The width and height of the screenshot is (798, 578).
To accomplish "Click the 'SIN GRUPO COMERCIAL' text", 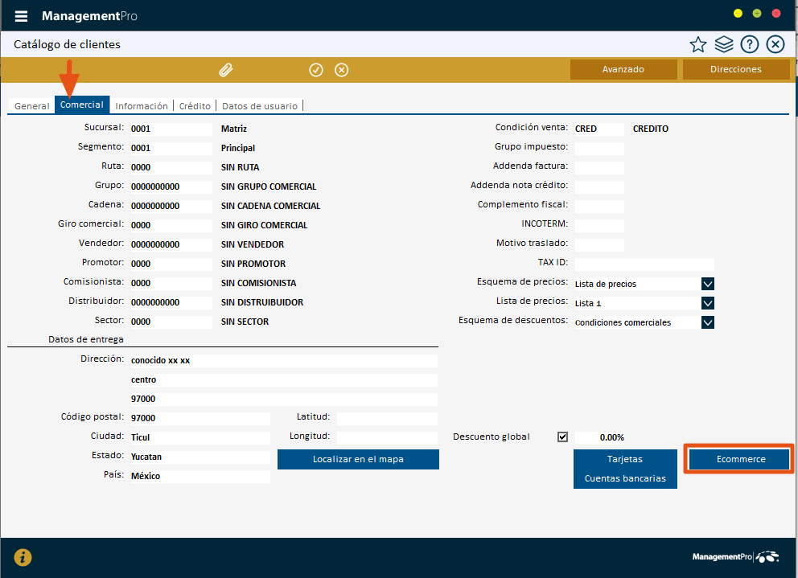I will point(269,187).
